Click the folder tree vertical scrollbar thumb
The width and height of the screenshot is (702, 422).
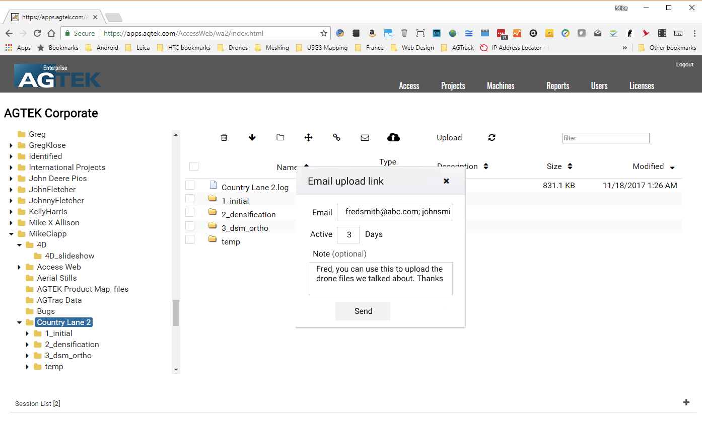(x=176, y=313)
